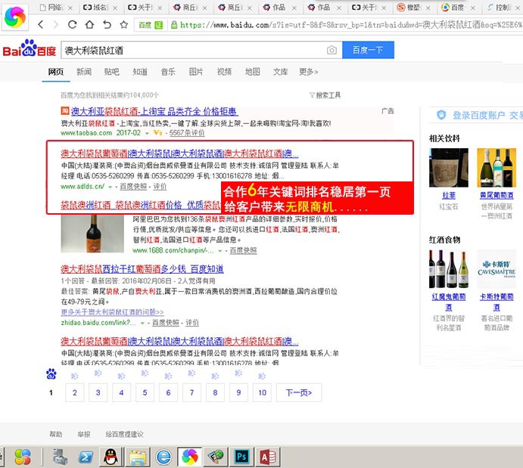
Task: Click the 360 browser logo at top left
Action: click(x=14, y=17)
